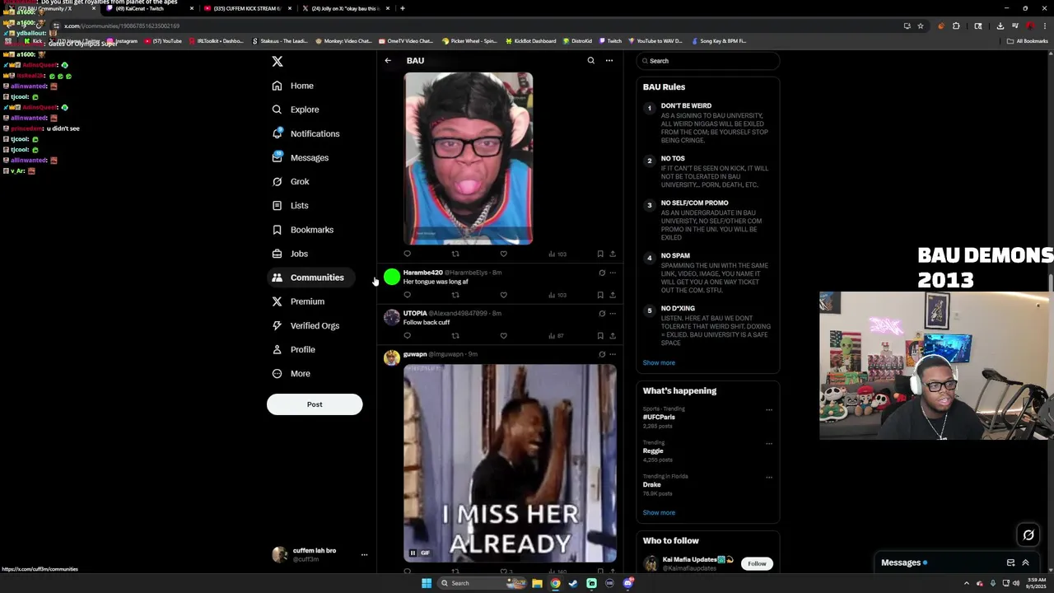The image size is (1054, 593).
Task: Open options for the Drake trend
Action: [x=769, y=478]
